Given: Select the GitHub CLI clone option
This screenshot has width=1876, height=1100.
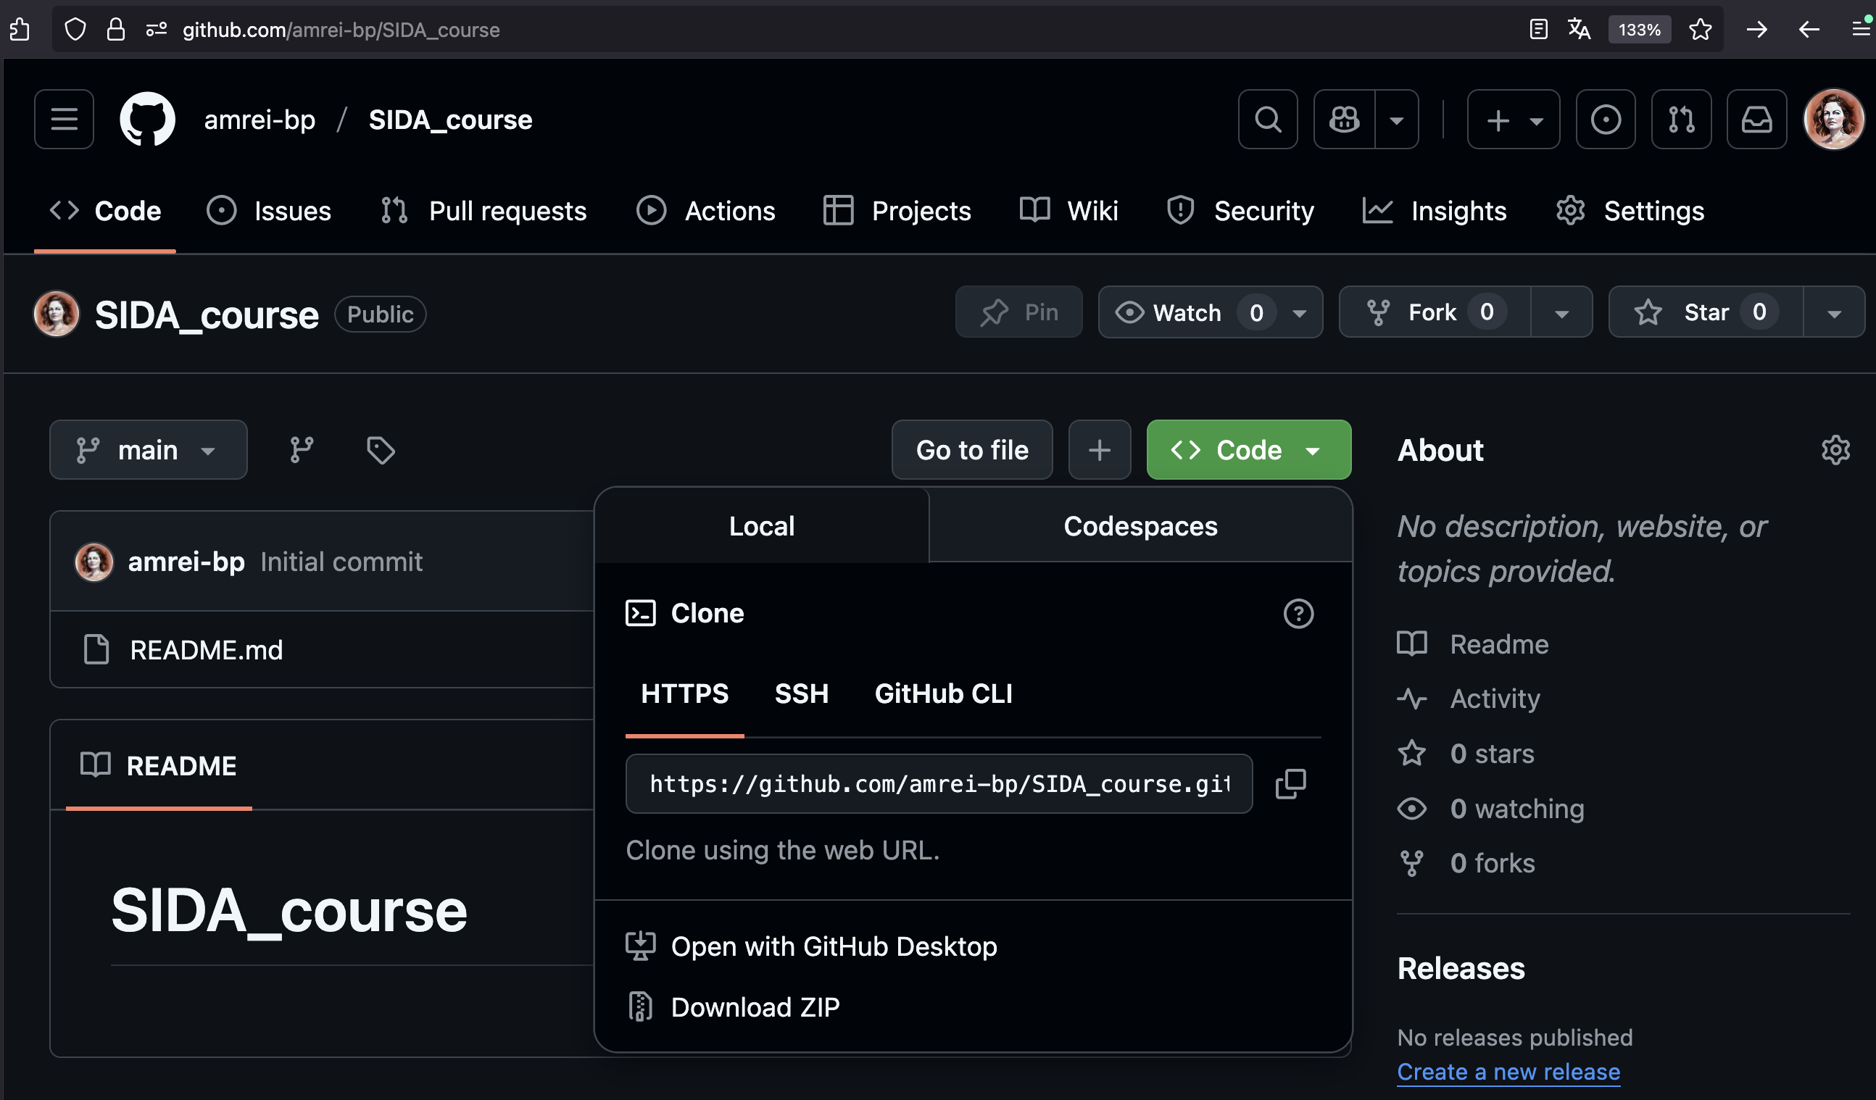Looking at the screenshot, I should point(943,693).
